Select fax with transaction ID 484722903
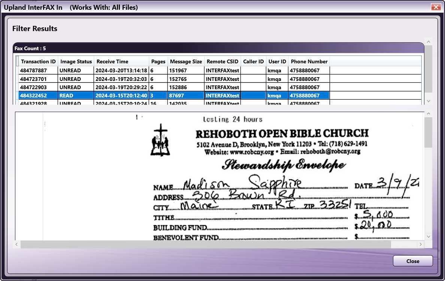 point(38,87)
